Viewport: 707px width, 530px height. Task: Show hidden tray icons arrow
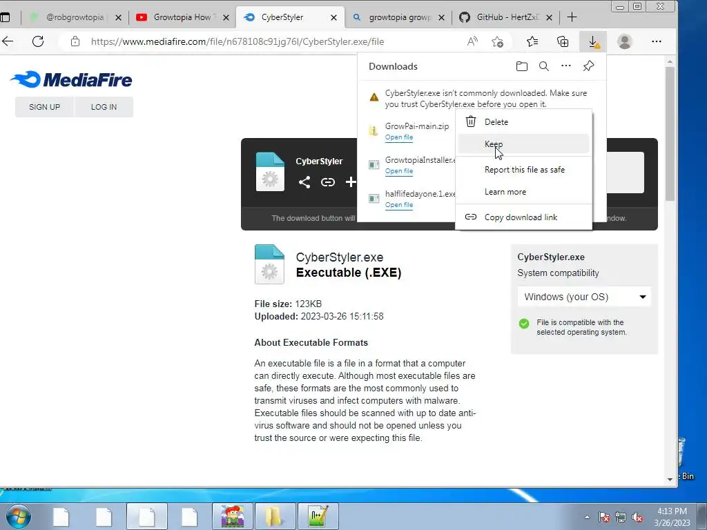[x=587, y=517]
